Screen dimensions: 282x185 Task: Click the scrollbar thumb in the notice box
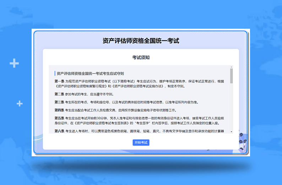click(x=232, y=76)
